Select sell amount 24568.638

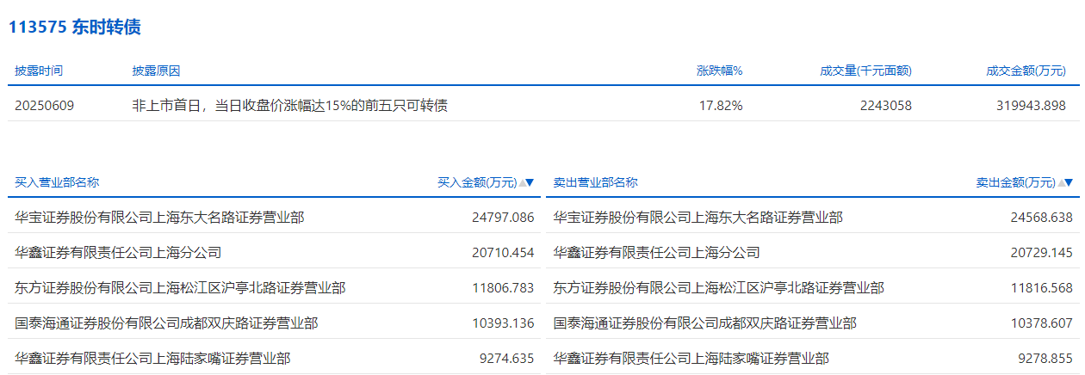pyautogui.click(x=1041, y=218)
